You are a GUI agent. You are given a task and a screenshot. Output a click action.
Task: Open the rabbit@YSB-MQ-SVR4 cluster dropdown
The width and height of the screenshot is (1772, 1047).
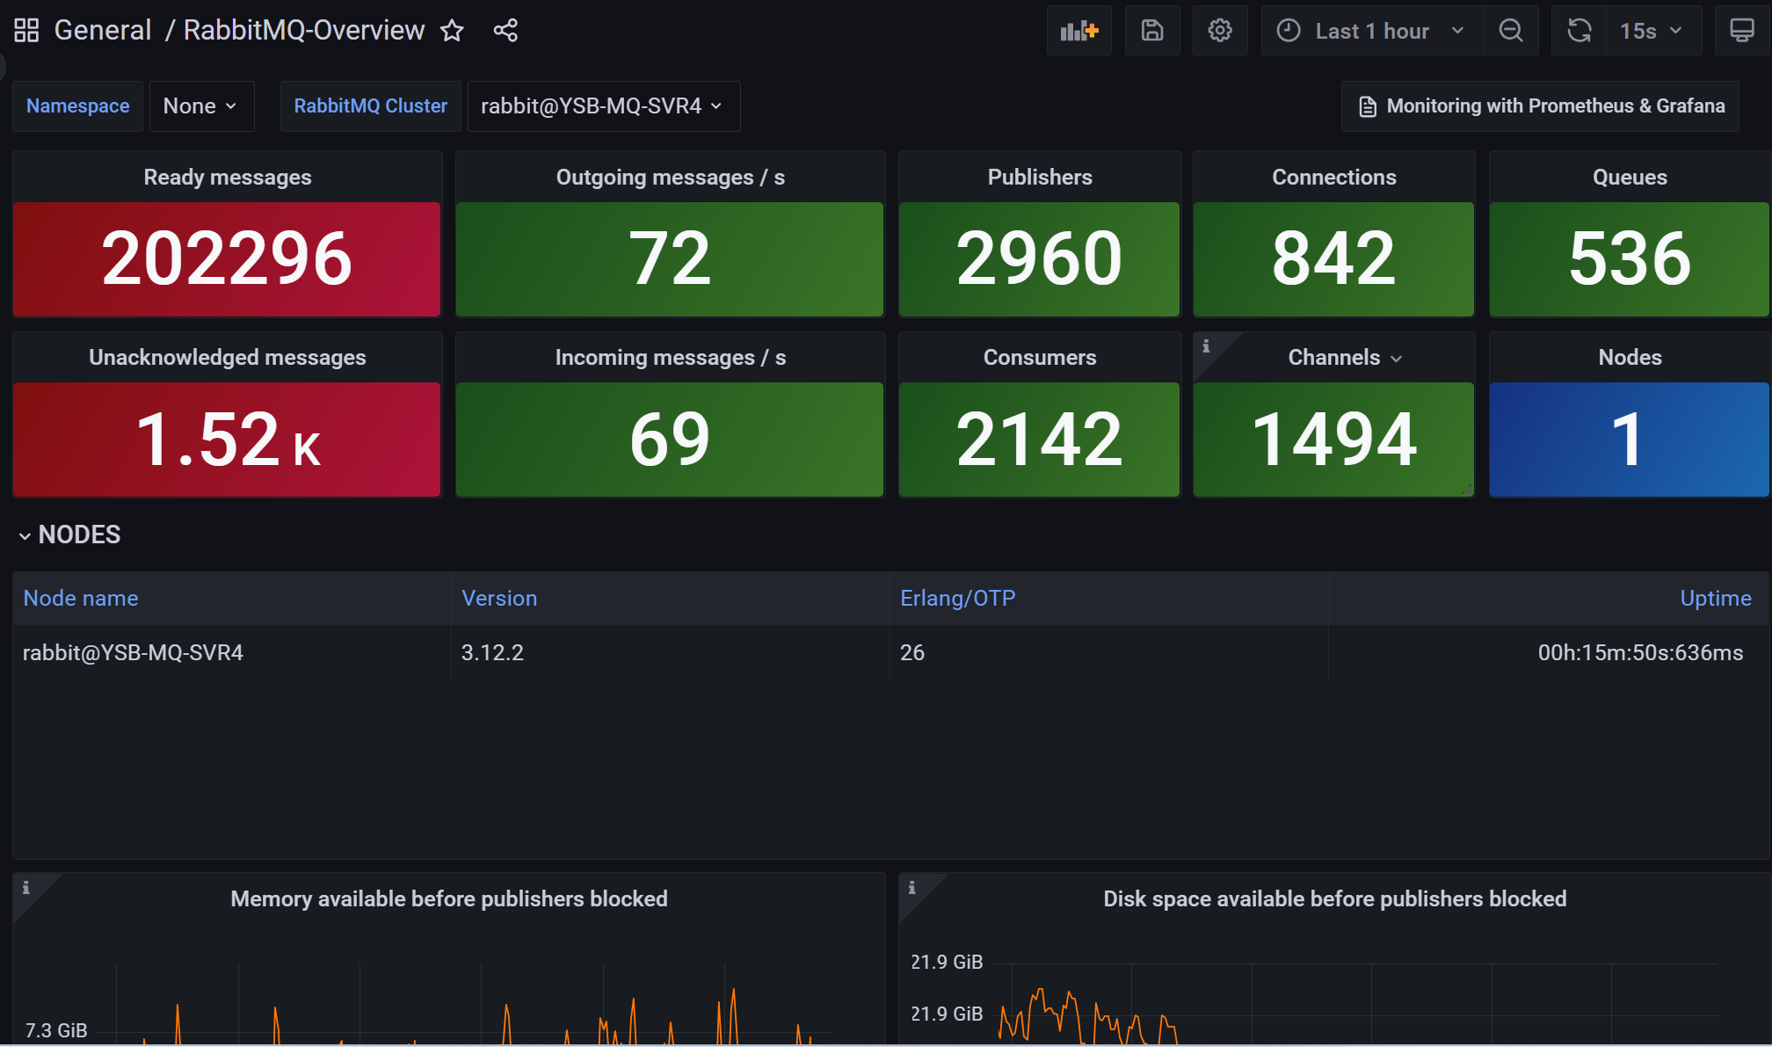(x=603, y=106)
